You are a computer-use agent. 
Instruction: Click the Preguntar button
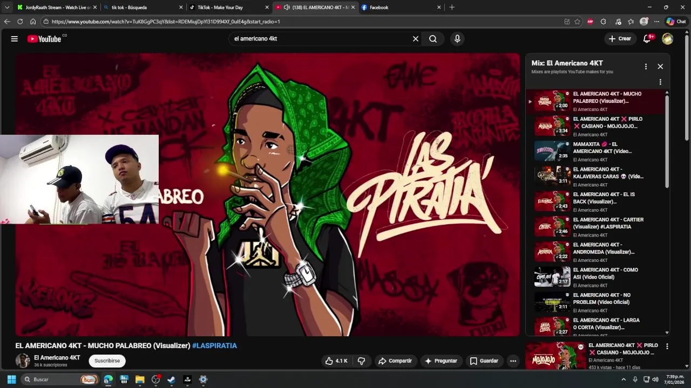pos(441,361)
